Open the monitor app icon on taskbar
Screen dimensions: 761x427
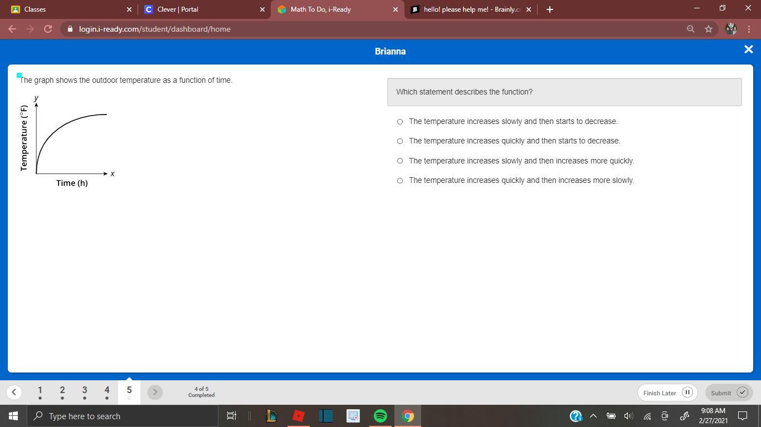[x=353, y=416]
